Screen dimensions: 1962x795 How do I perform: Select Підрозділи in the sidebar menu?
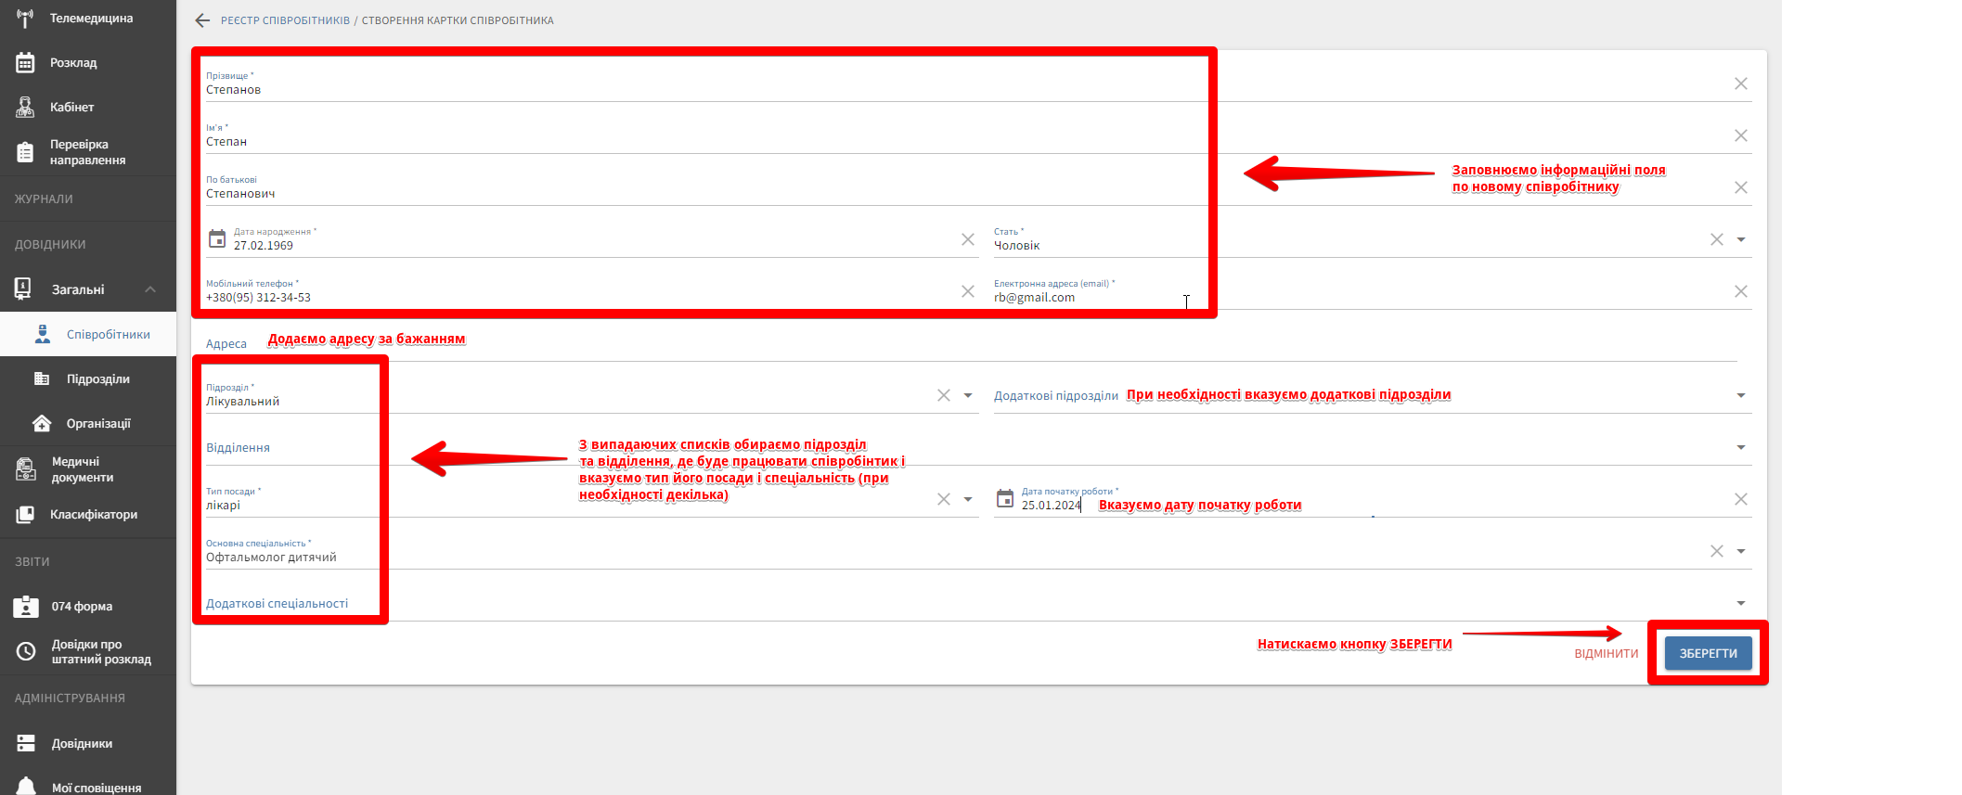coord(97,379)
